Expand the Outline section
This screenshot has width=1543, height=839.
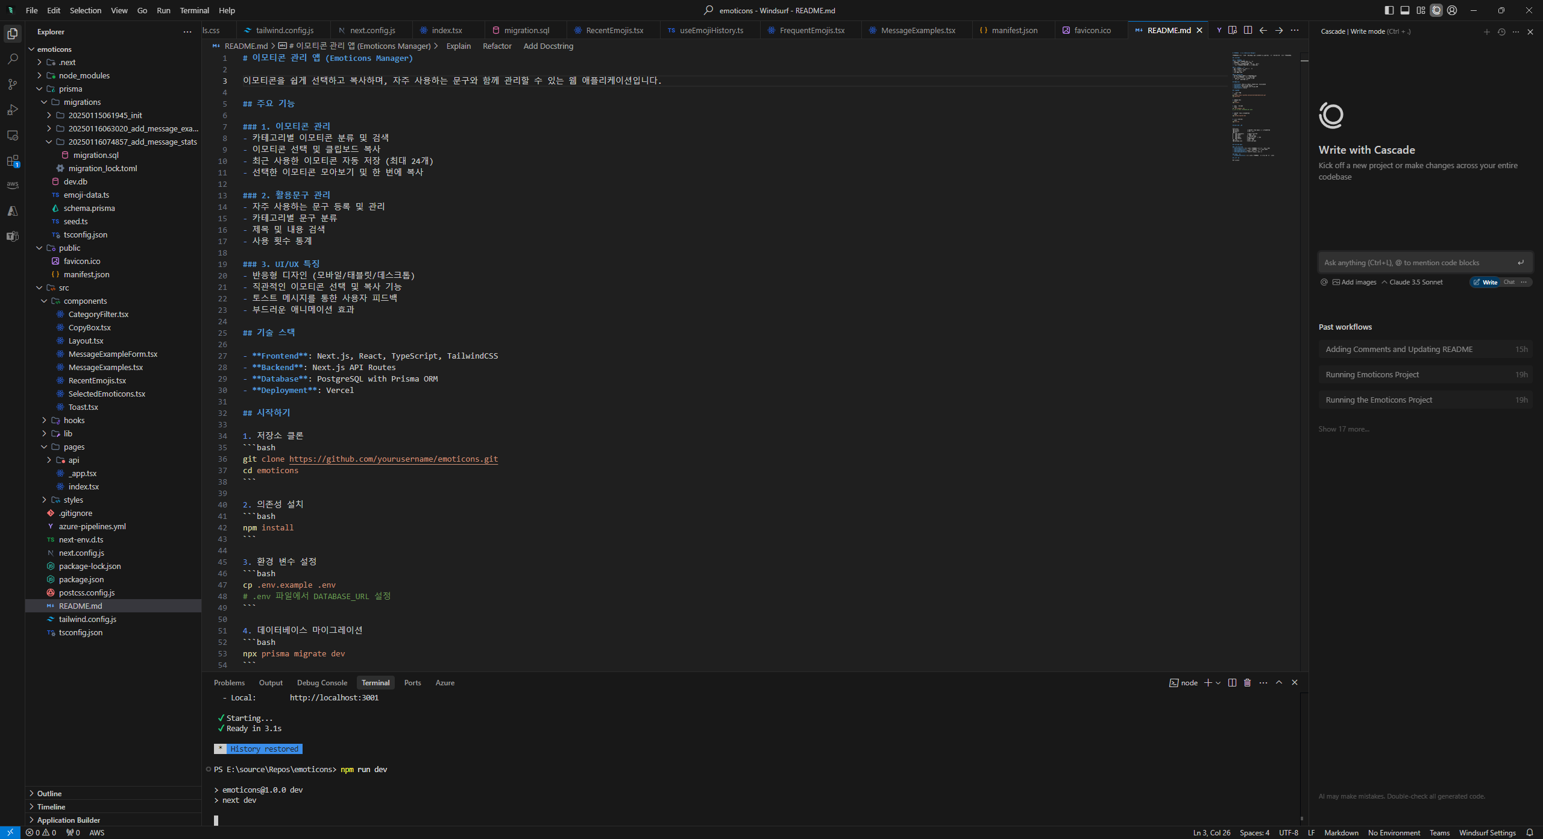click(49, 793)
